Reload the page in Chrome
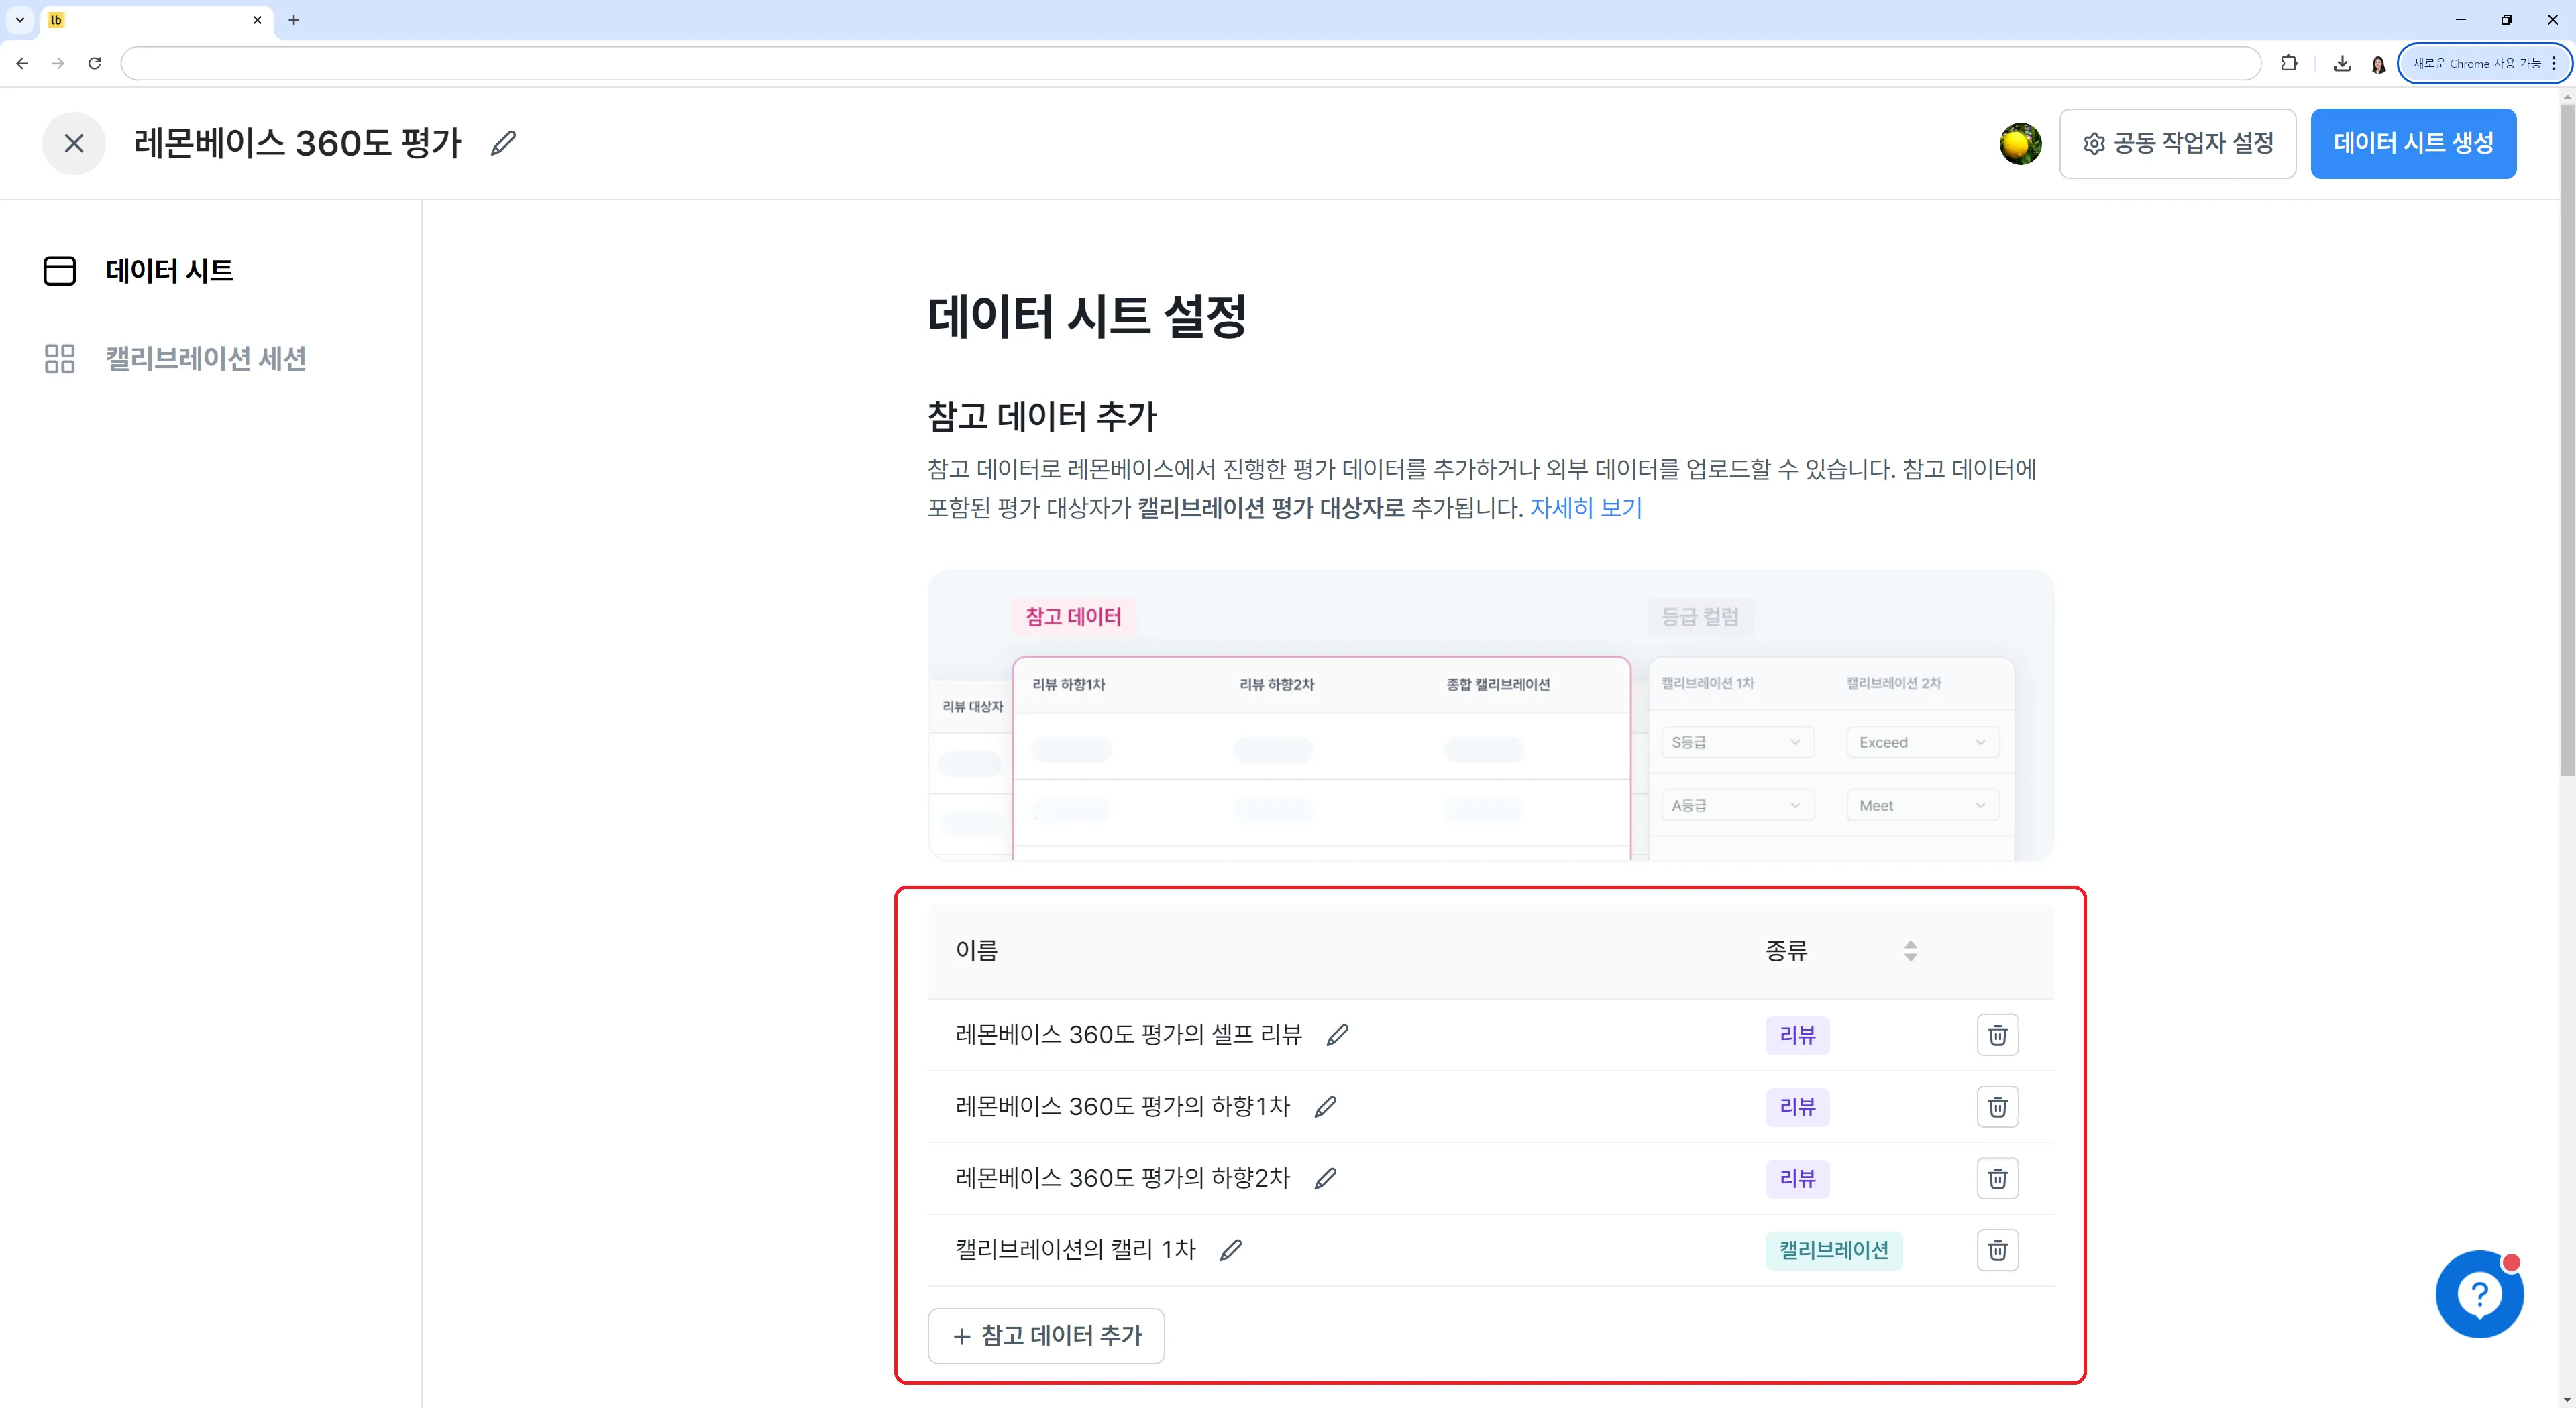The width and height of the screenshot is (2576, 1408). (x=94, y=63)
